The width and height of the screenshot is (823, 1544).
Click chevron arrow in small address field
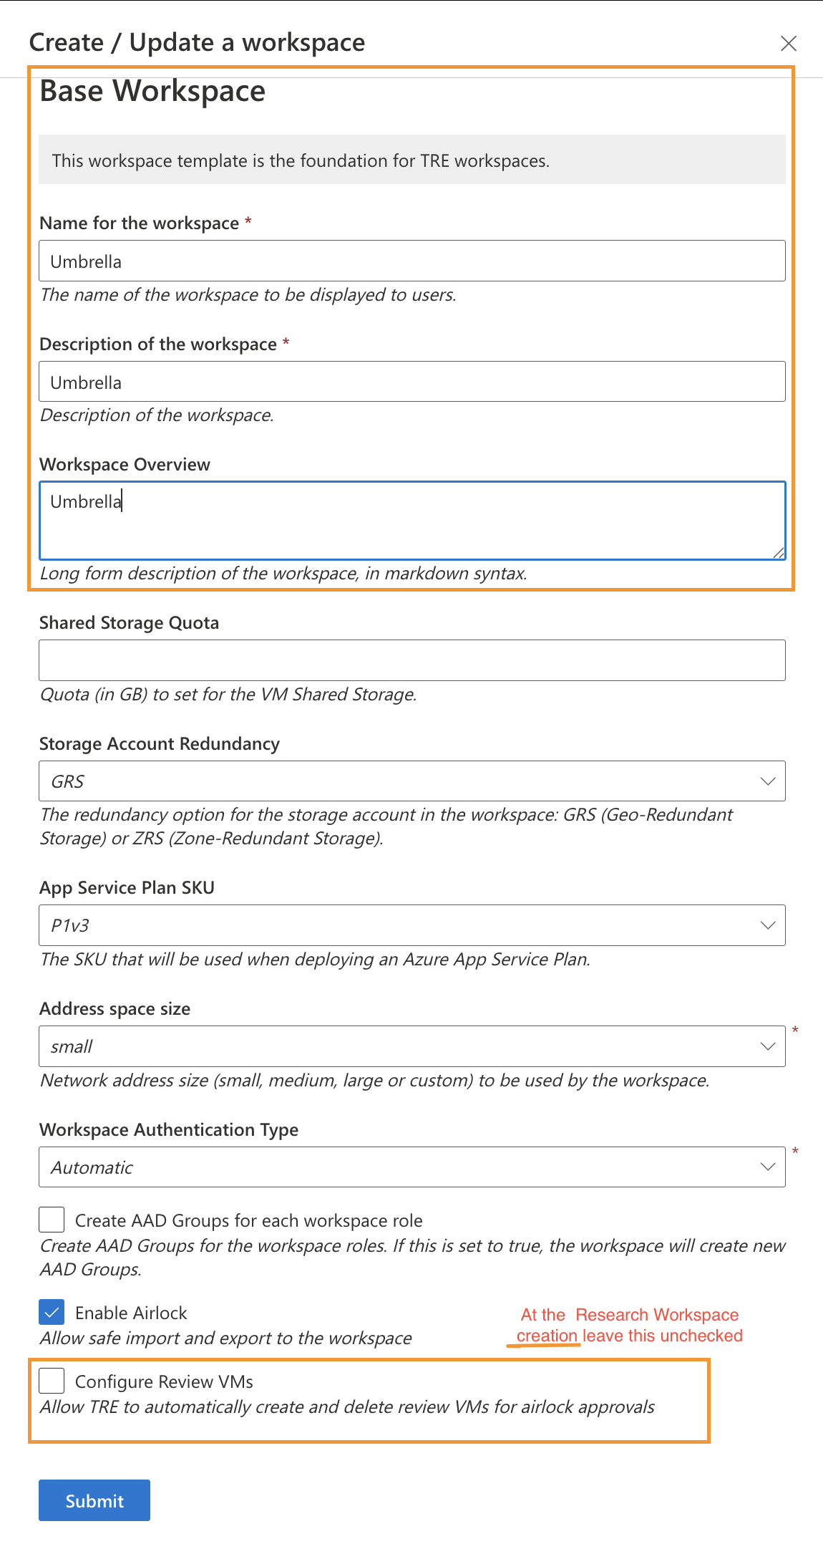click(768, 1046)
